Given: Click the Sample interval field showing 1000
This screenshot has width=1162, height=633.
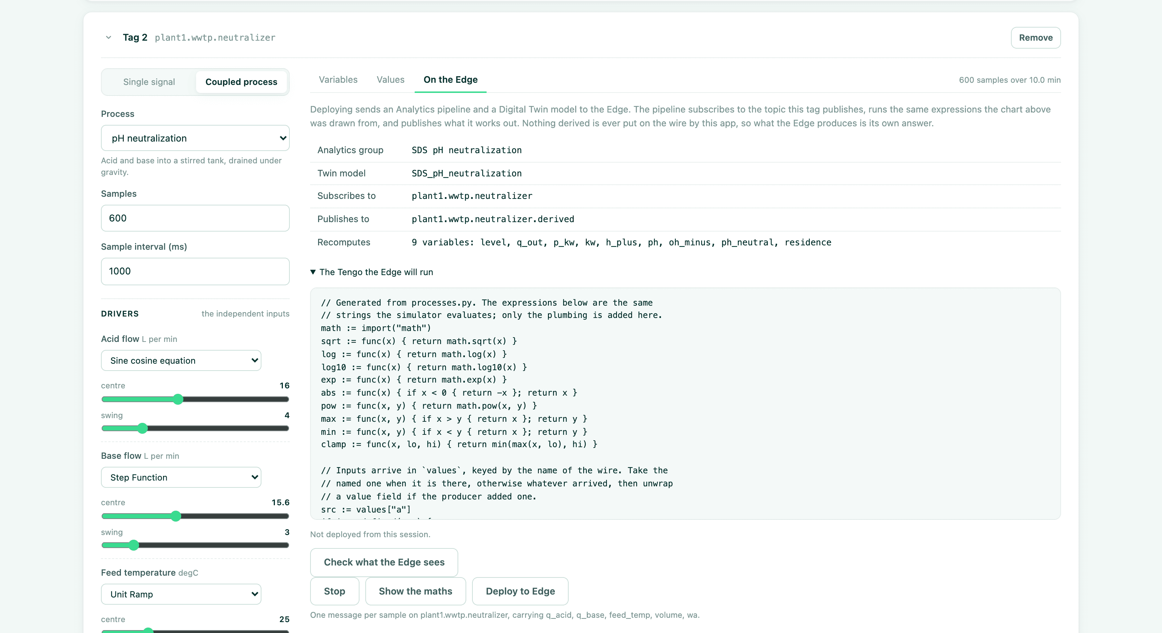Looking at the screenshot, I should (x=195, y=271).
